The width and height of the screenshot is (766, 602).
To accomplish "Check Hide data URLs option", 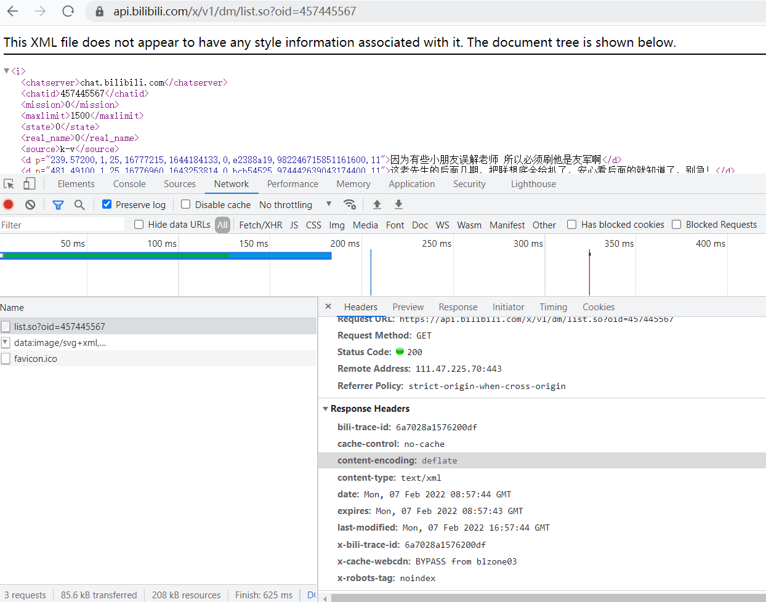I will (139, 225).
